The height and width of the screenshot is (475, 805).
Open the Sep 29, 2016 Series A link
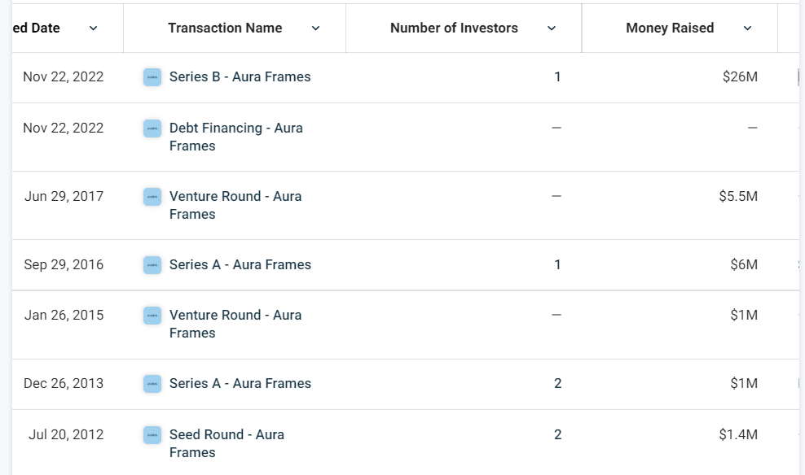coord(240,265)
